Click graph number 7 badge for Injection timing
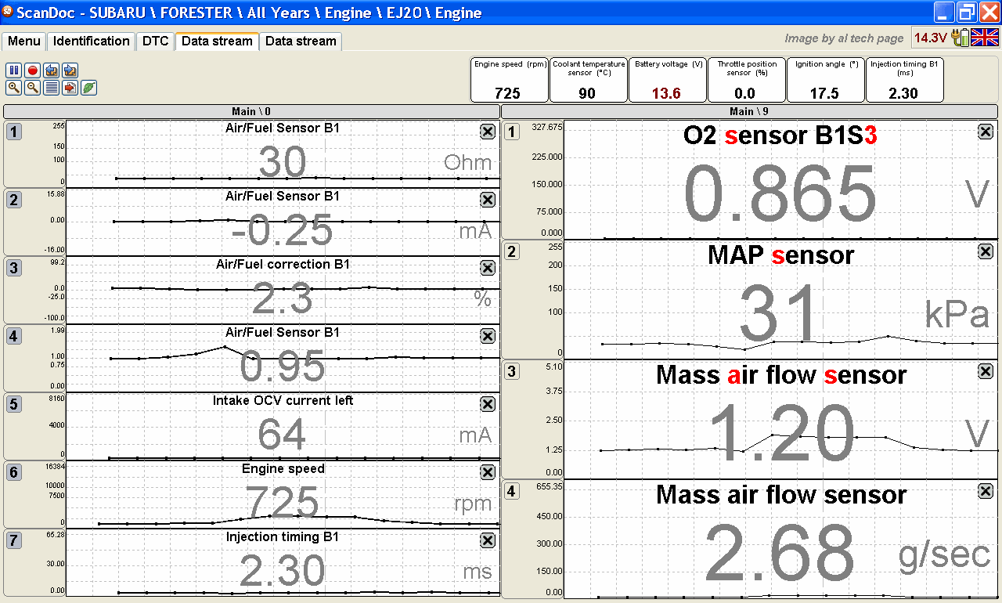This screenshot has height=603, width=1002. 14,540
